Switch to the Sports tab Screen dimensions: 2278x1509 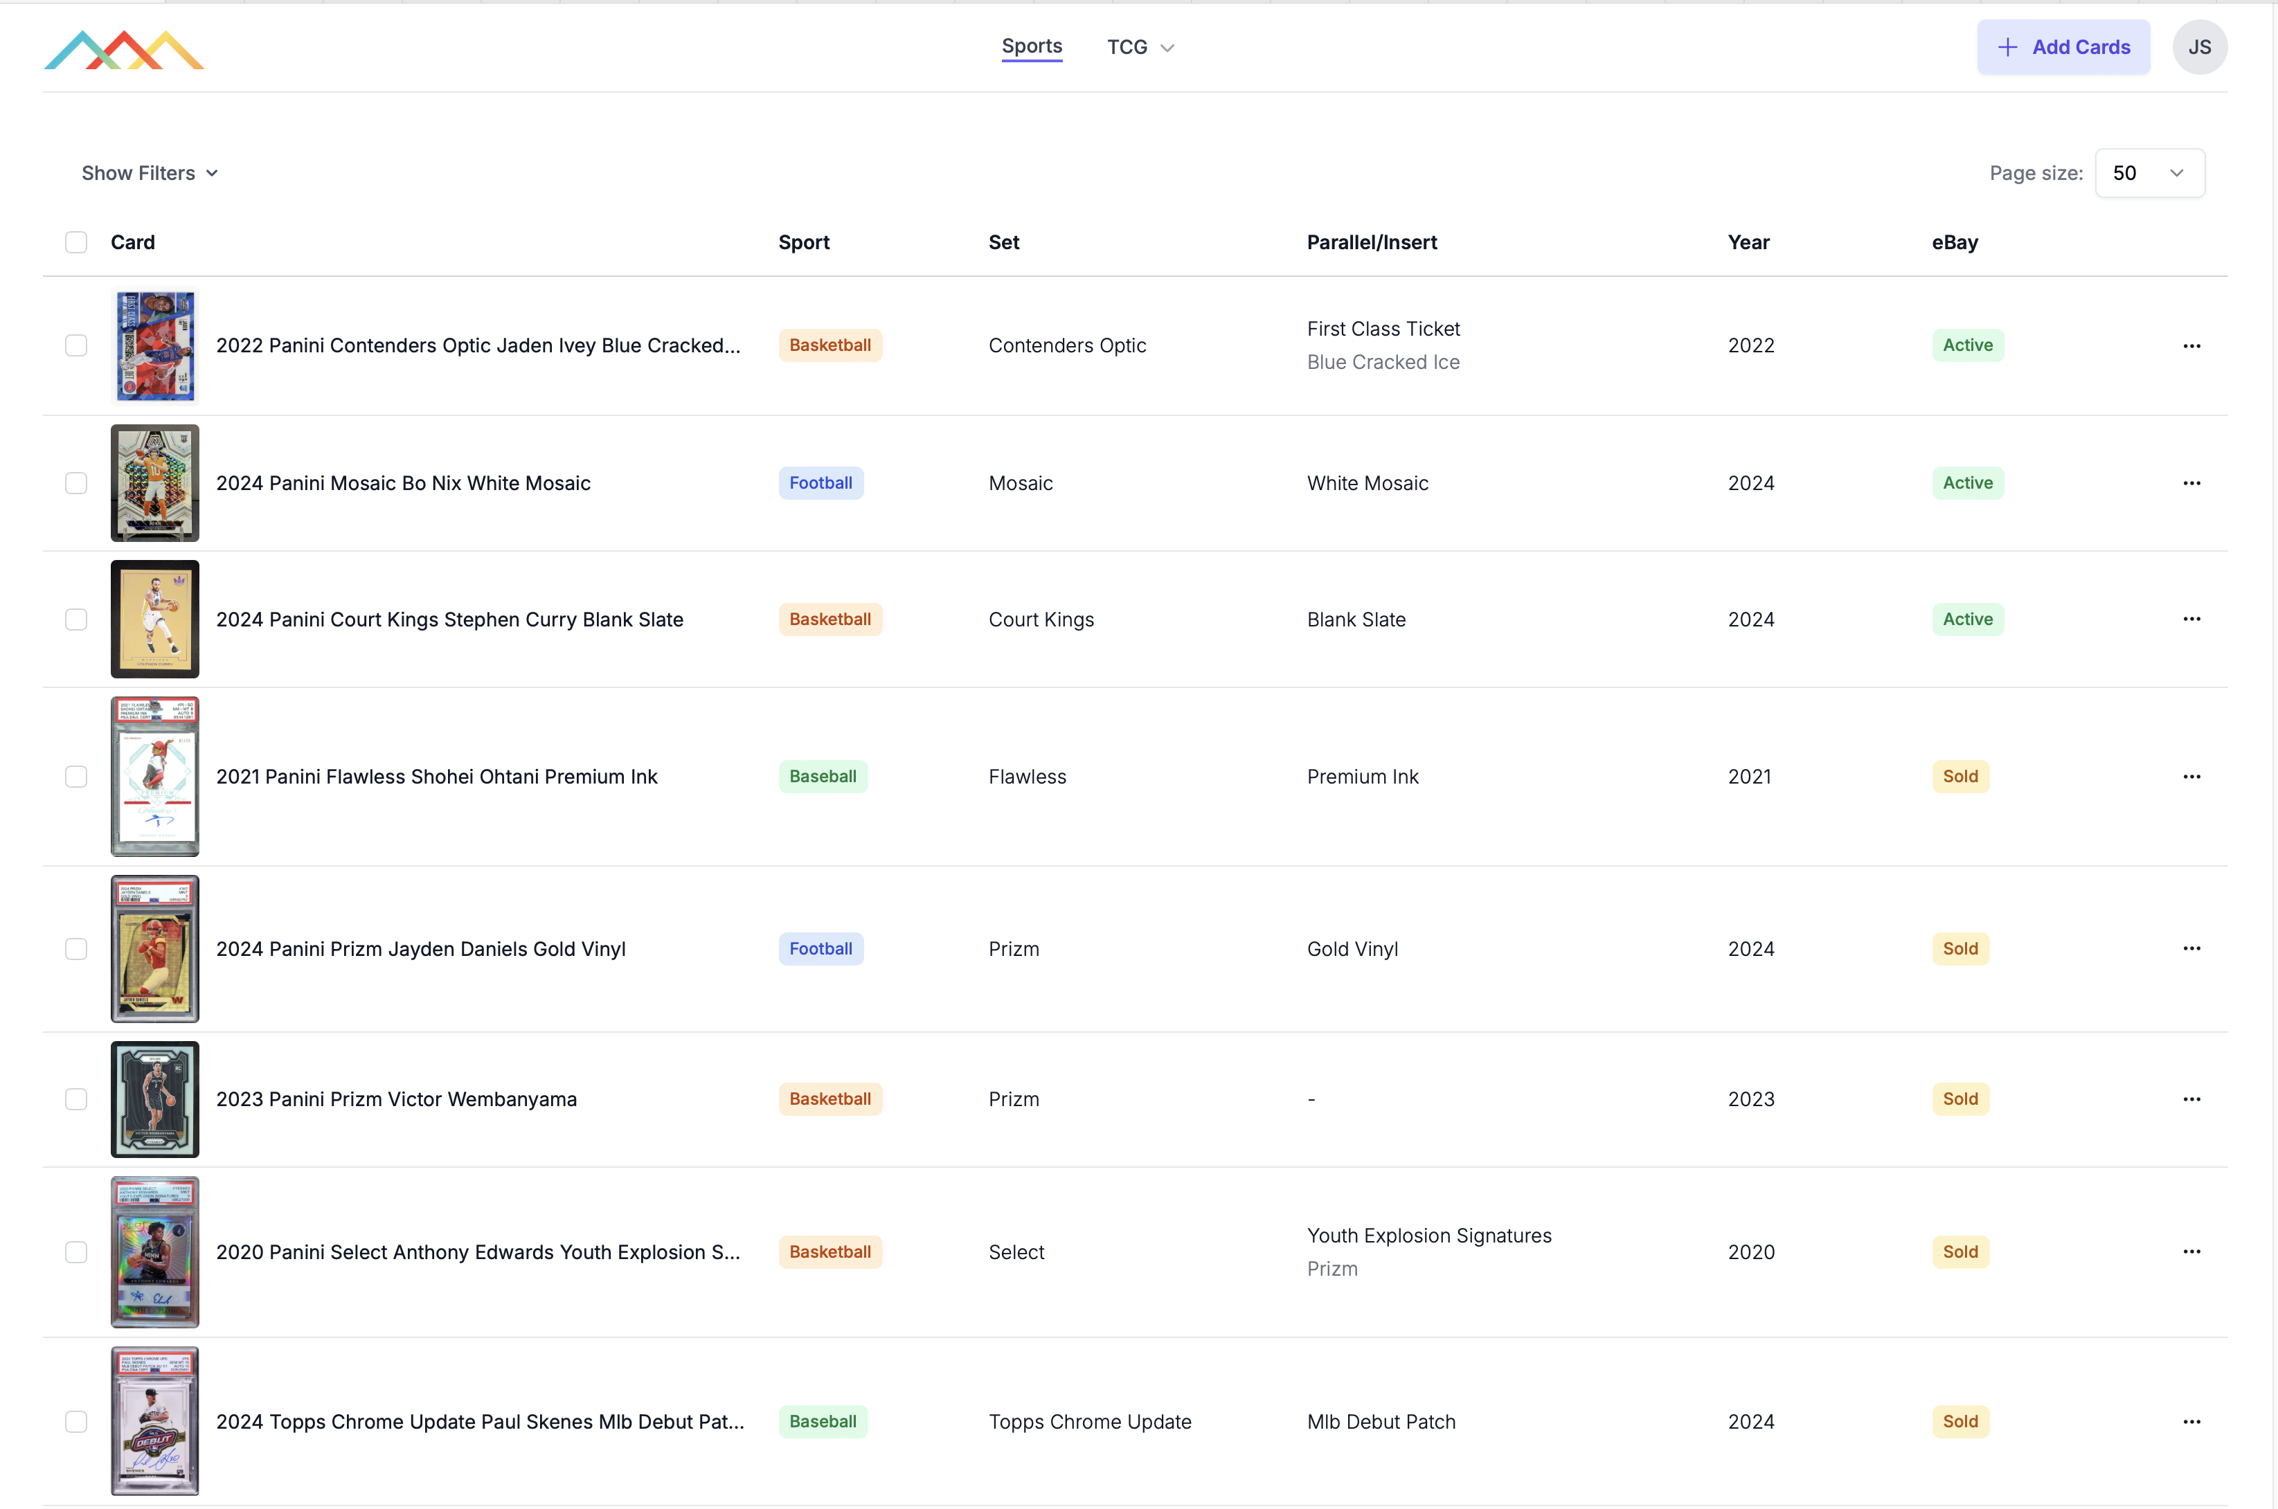click(x=1032, y=46)
